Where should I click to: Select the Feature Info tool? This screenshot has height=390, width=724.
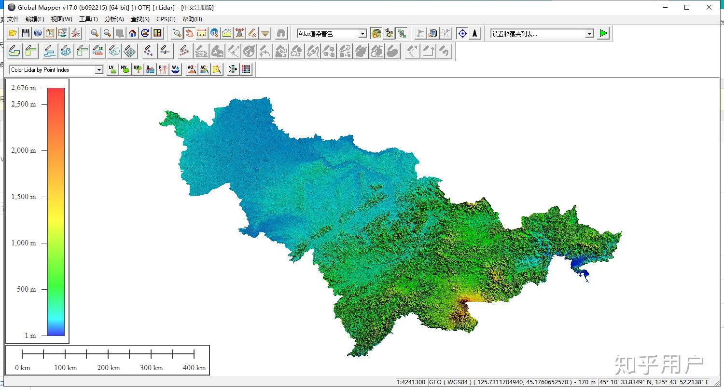tap(214, 33)
